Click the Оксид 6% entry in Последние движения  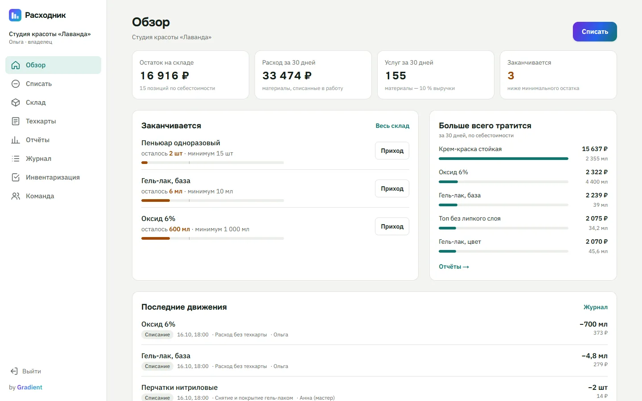[374, 329]
